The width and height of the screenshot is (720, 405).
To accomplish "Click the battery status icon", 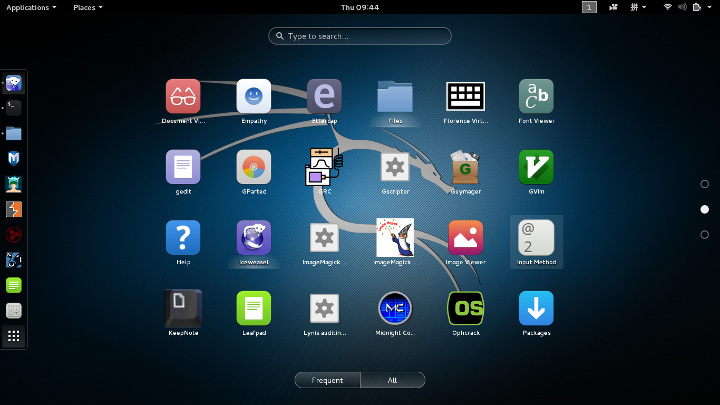I will (x=697, y=7).
